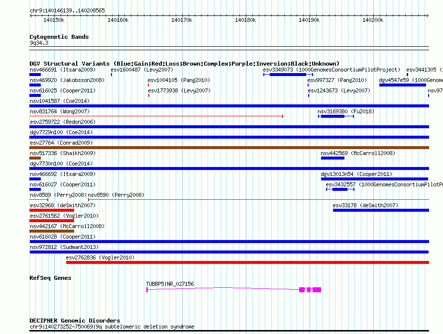443x334 pixels.
Task: Open the nsv8589 (Perry2008) label
Action: pyautogui.click(x=58, y=195)
